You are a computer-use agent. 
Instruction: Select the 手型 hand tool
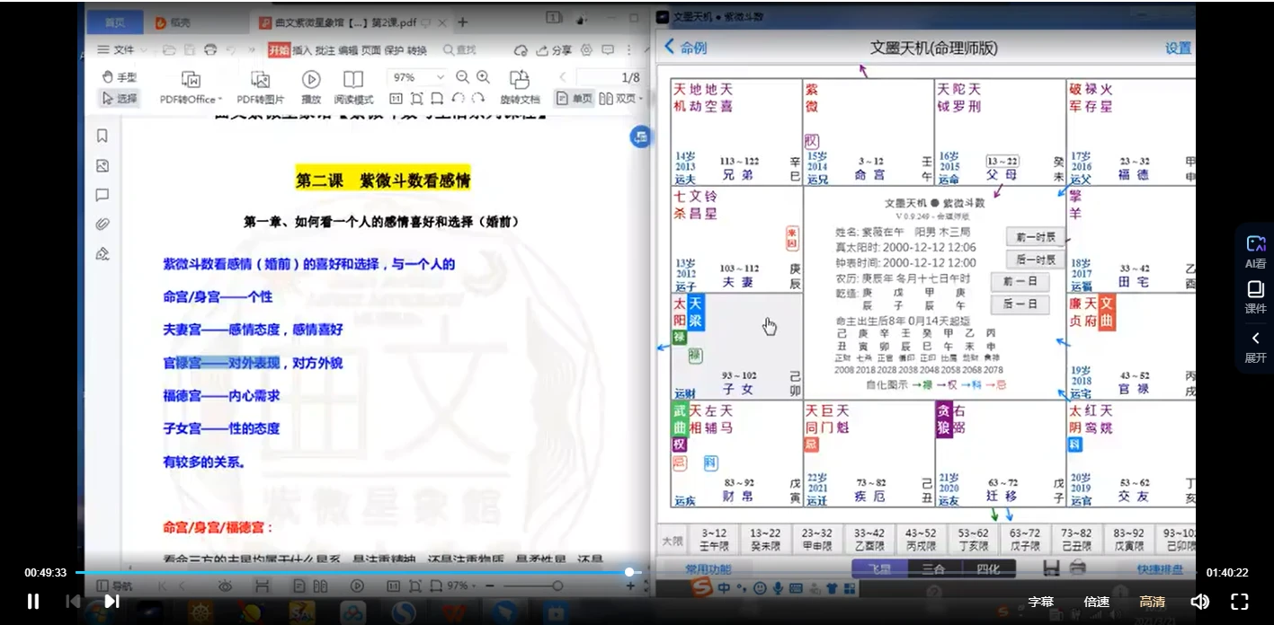[x=120, y=78]
